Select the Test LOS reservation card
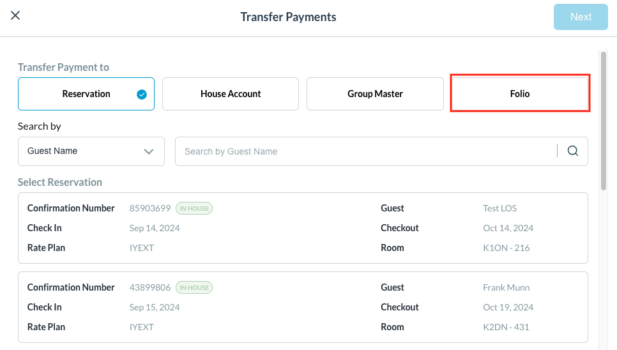This screenshot has height=350, width=617. point(303,228)
